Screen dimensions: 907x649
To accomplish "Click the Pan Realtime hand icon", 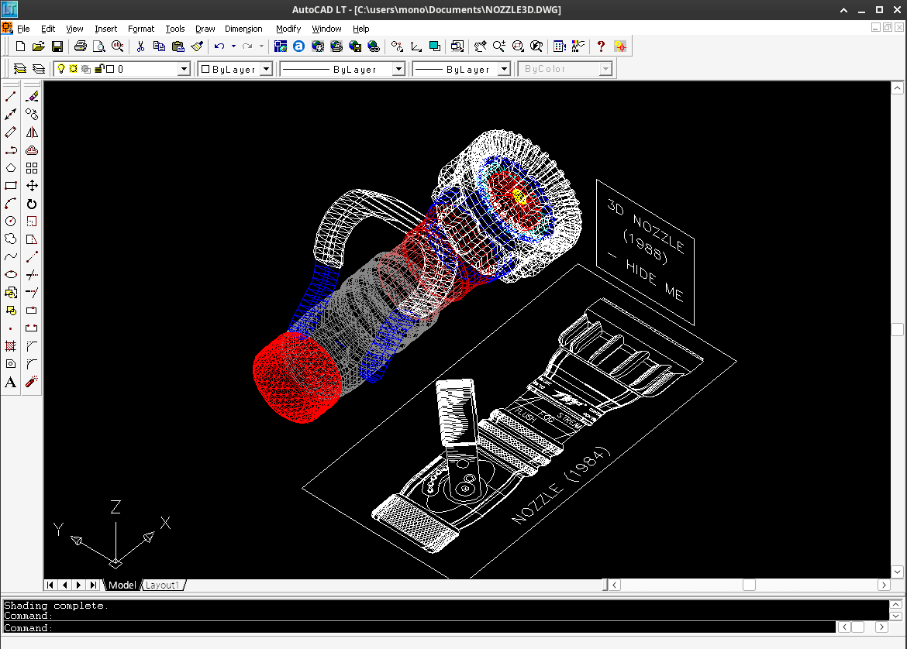I will point(480,46).
